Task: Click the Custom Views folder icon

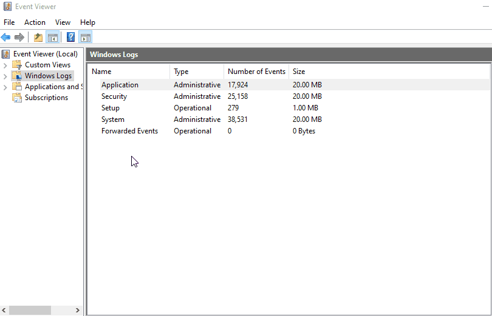Action: (17, 65)
